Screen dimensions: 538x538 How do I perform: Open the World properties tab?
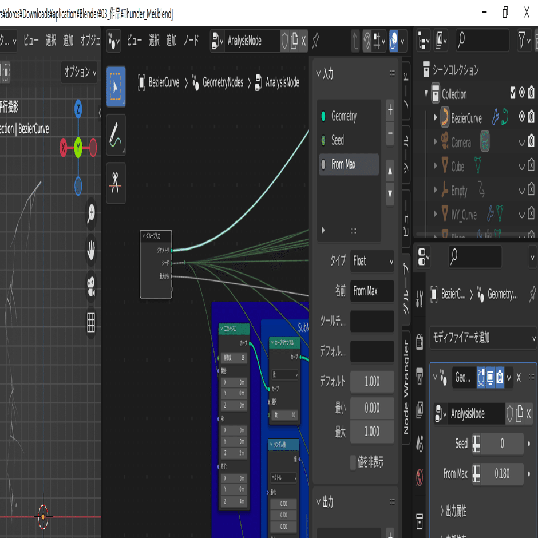[x=420, y=477]
